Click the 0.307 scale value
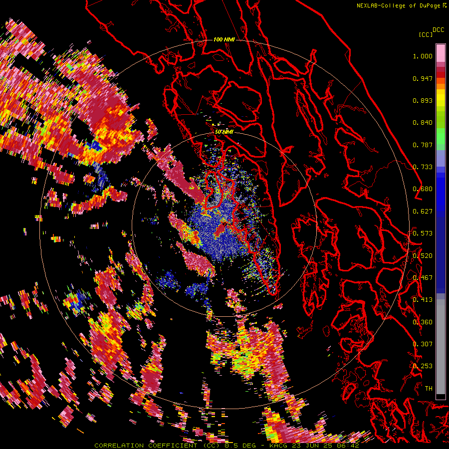The image size is (449, 449). [x=423, y=344]
